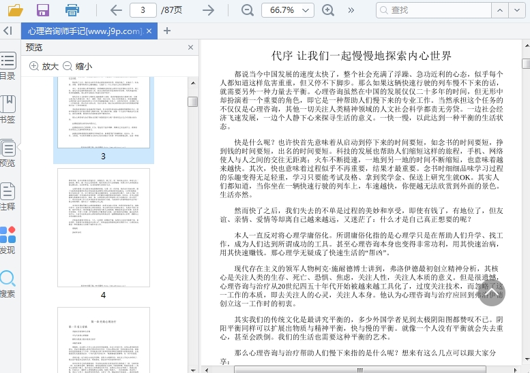The width and height of the screenshot is (530, 373).
Task: Close the 心理咨询师手记 document tab
Action: click(x=149, y=31)
